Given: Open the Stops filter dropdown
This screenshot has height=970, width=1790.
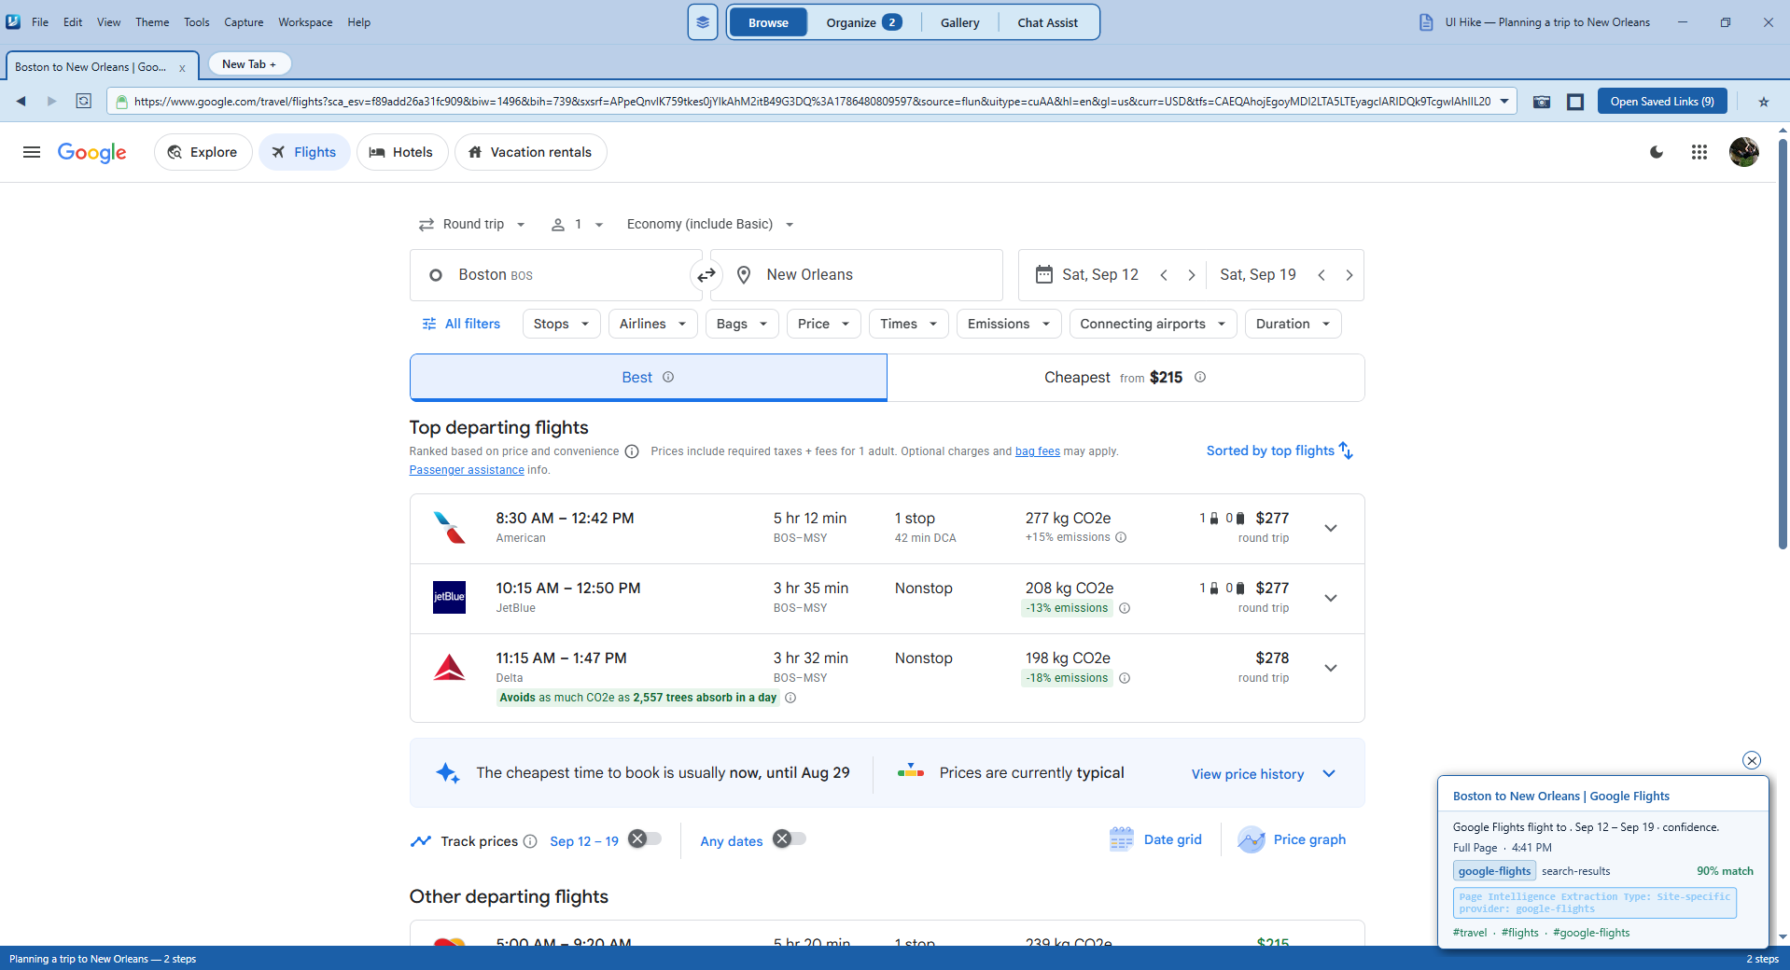Looking at the screenshot, I should tap(562, 324).
